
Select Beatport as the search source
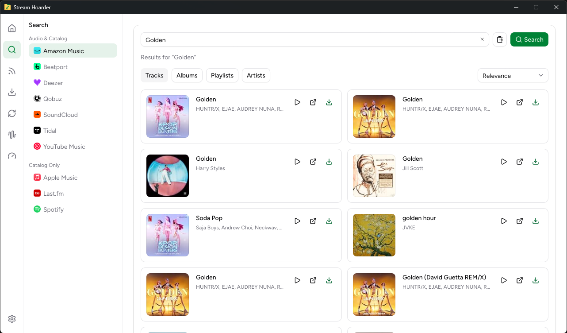click(73, 67)
